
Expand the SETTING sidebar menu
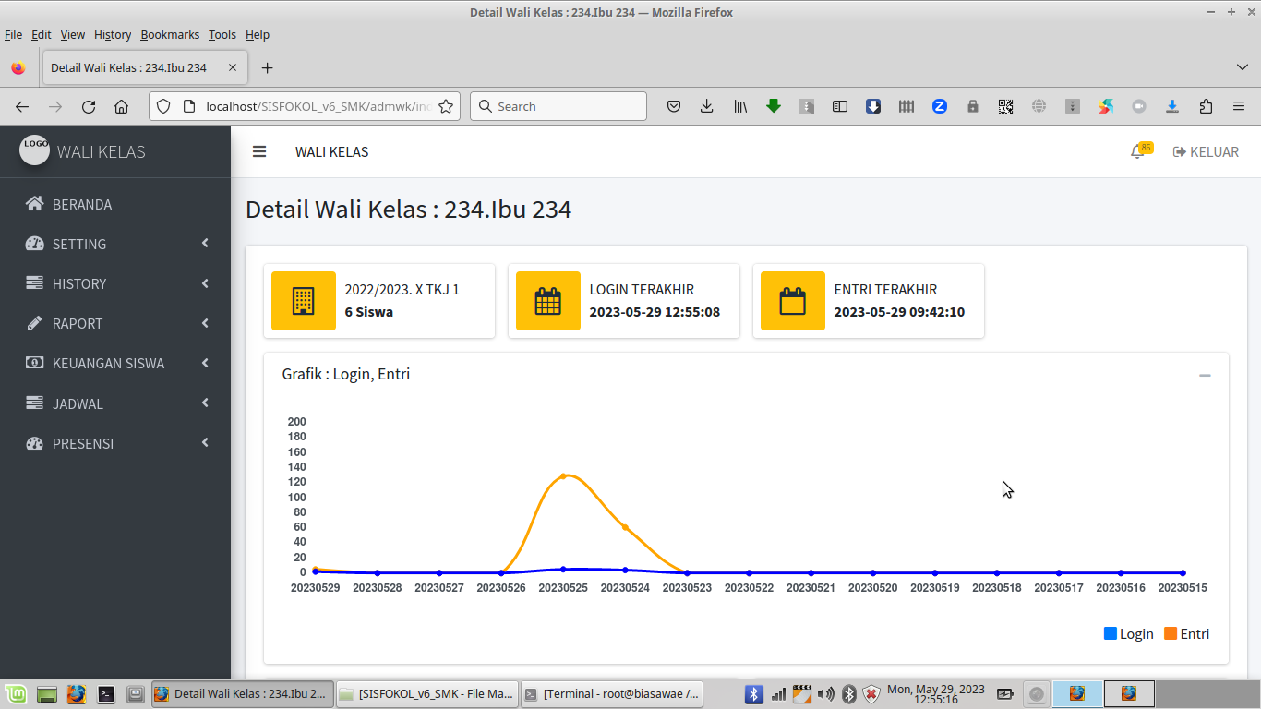(x=115, y=244)
